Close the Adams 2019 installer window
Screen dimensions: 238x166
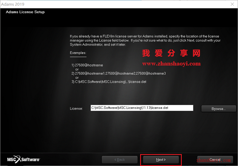pos(232,4)
